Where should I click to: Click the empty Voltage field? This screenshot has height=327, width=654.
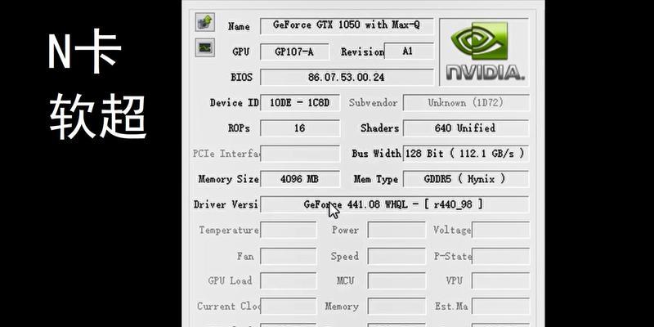pyautogui.click(x=501, y=230)
